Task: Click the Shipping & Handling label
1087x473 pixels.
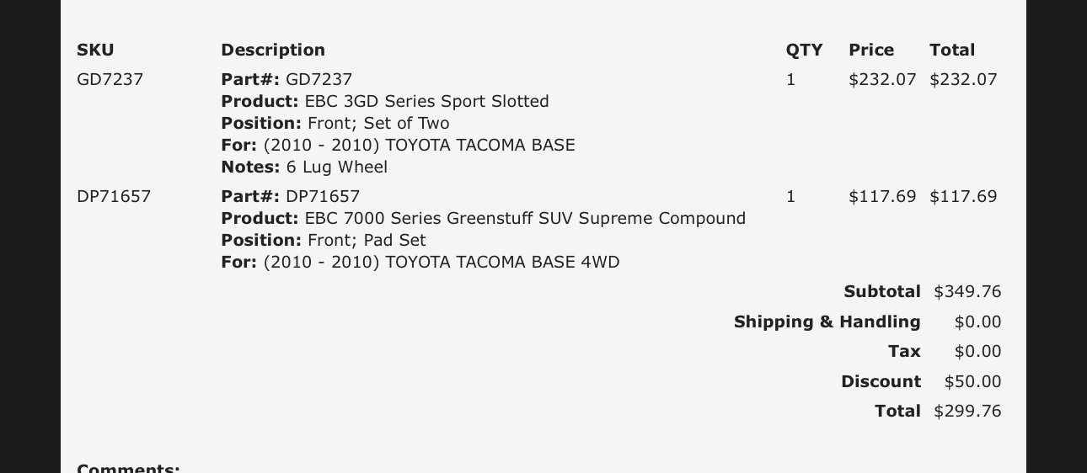Action: click(x=827, y=322)
